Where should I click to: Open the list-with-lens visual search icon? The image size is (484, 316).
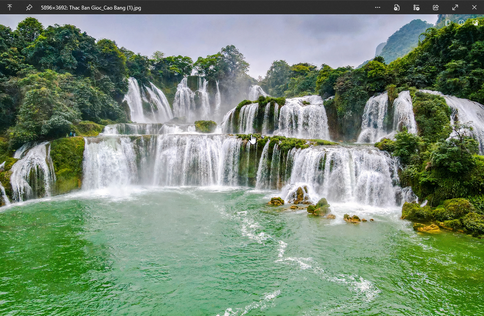pyautogui.click(x=416, y=8)
